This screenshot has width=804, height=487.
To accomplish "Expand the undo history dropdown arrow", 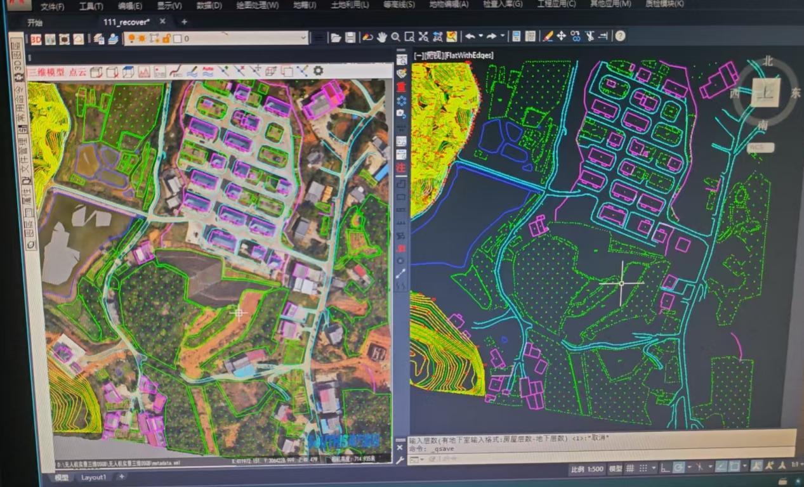I will pyautogui.click(x=480, y=36).
